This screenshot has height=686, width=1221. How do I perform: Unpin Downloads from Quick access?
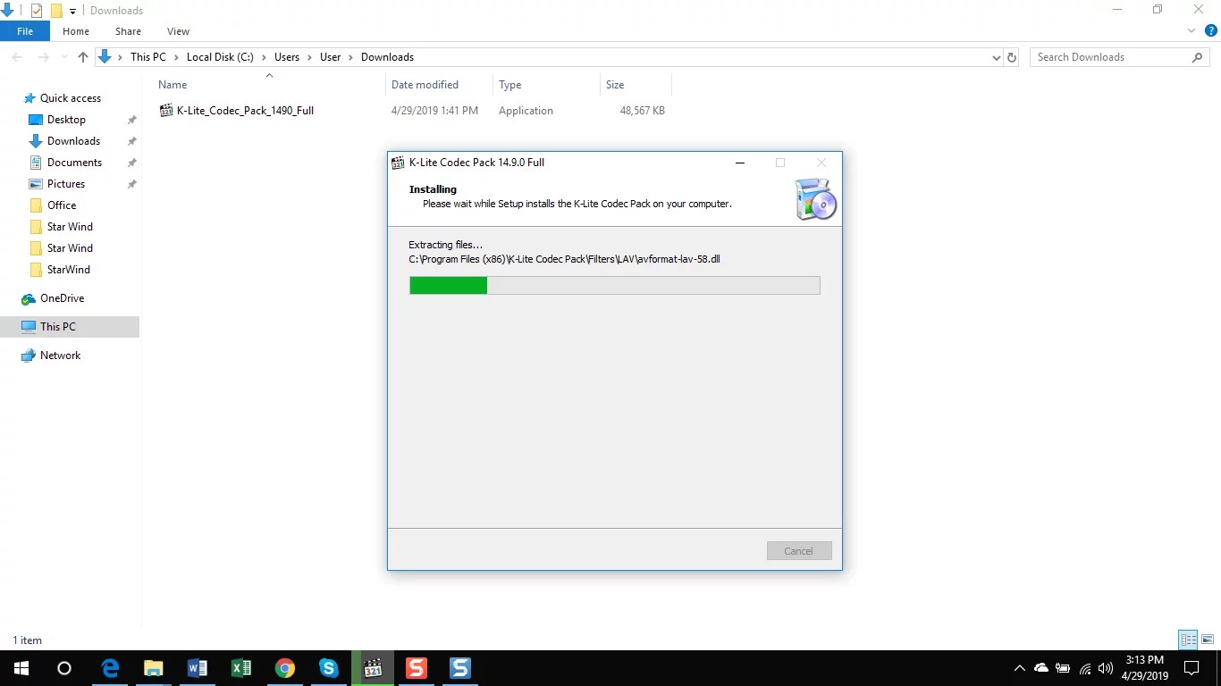coord(131,140)
